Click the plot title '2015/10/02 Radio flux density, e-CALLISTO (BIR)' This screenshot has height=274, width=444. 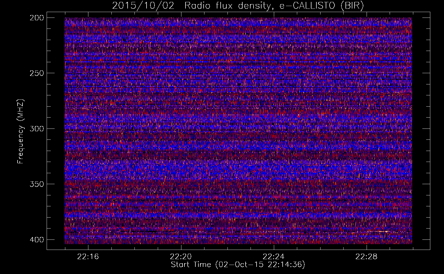click(238, 6)
